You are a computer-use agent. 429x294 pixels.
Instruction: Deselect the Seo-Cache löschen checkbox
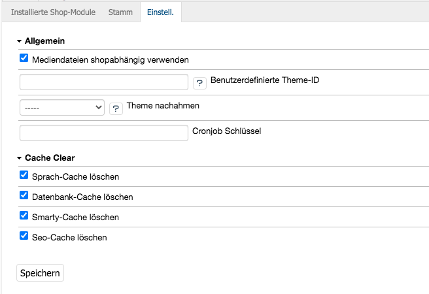coord(24,236)
